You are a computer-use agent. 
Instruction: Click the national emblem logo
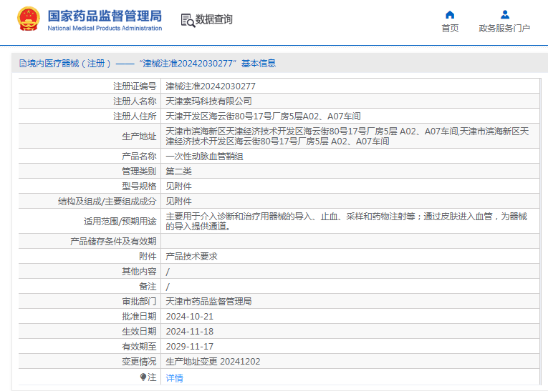(29, 19)
